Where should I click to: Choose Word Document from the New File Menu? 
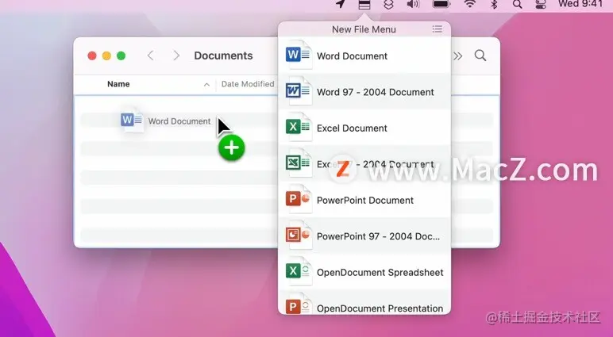coord(364,56)
